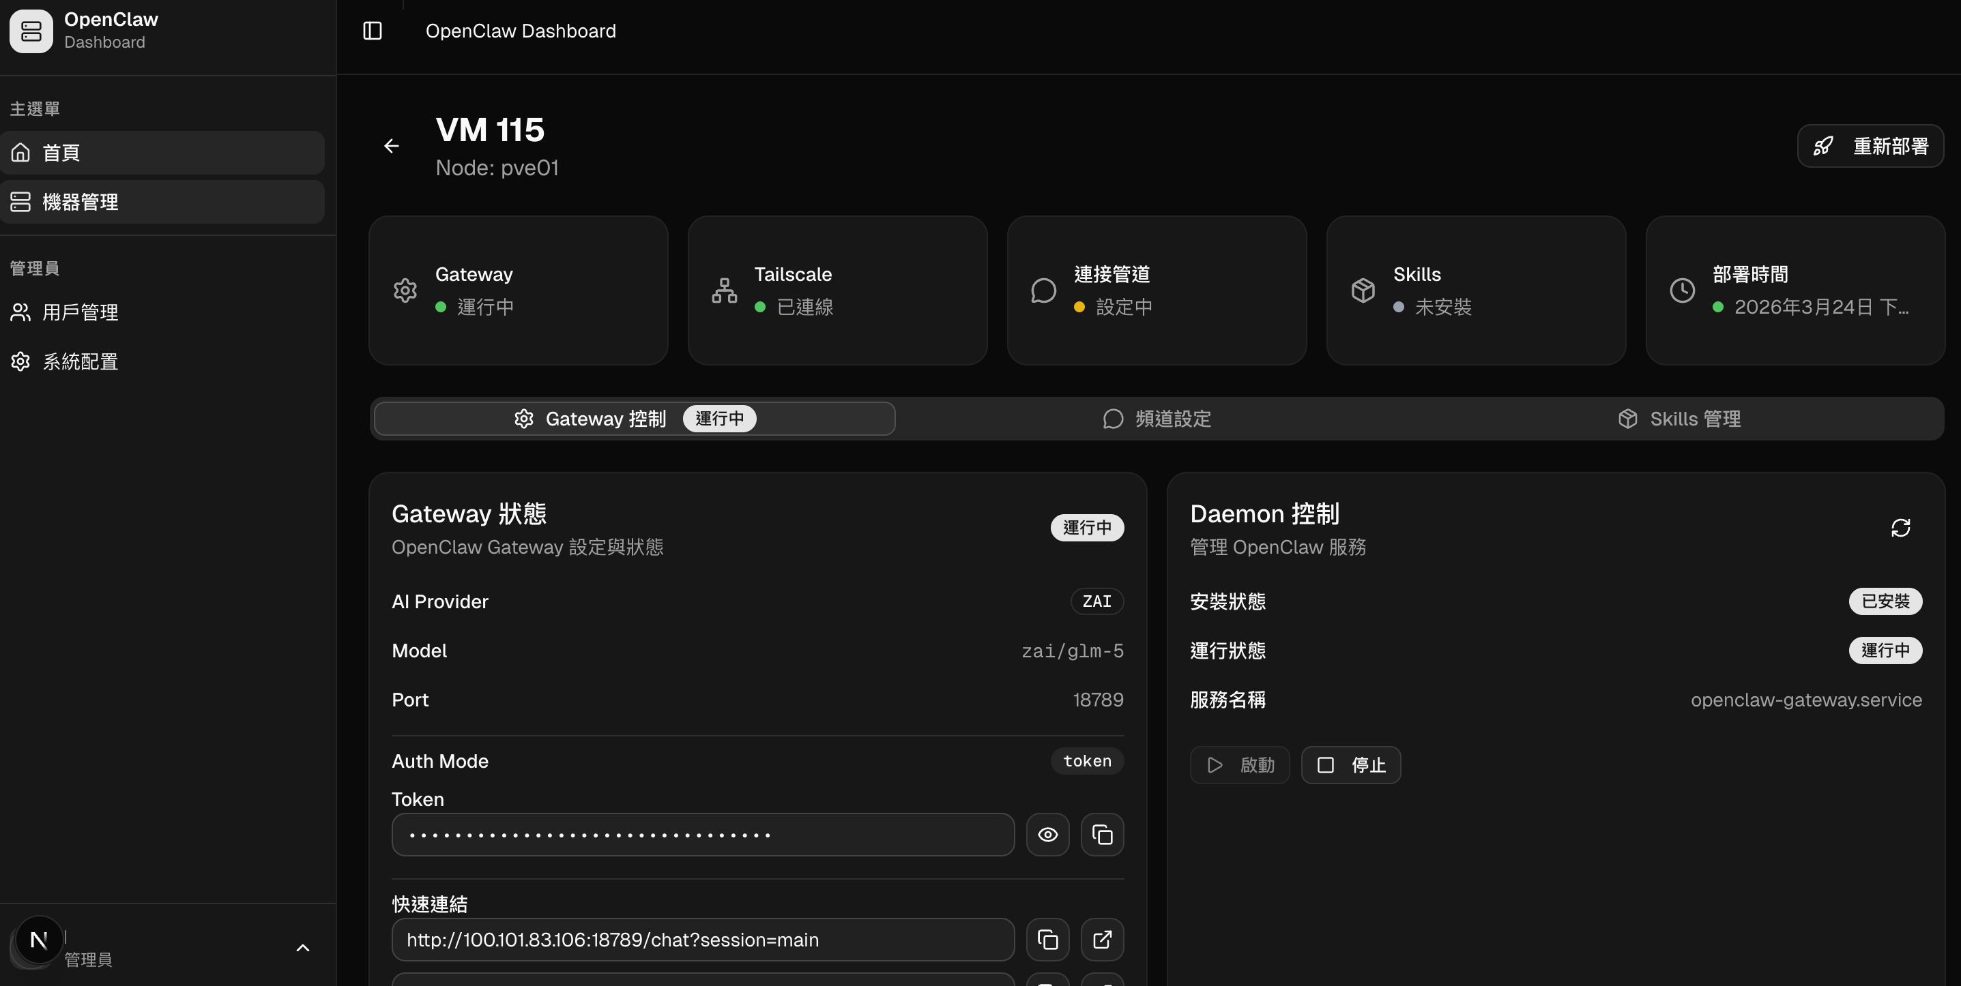Open 用戶管理 in the sidebar

point(80,313)
